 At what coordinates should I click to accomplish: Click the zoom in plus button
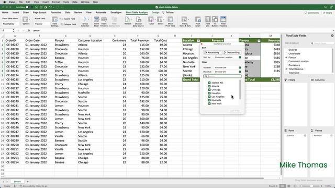[321, 186]
